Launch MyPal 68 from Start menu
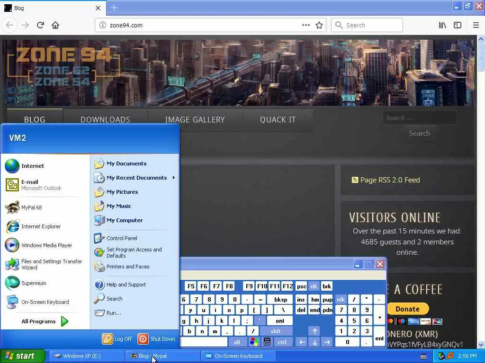 [45, 207]
